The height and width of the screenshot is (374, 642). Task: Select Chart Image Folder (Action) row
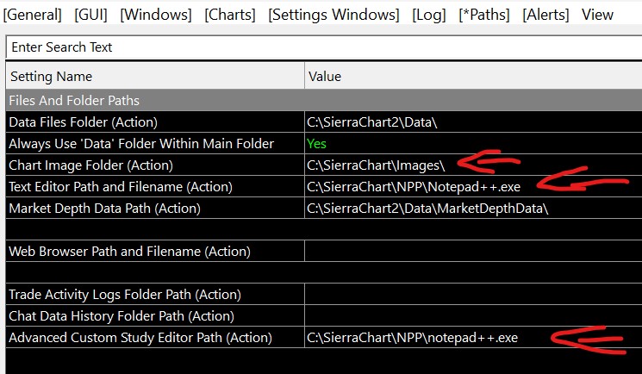pyautogui.click(x=90, y=165)
